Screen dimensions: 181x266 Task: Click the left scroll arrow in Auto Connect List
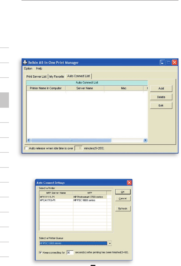pos(28,140)
